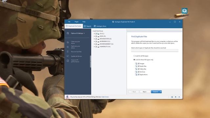Expand the OS (C:) drive node
210x118 pixels.
click(x=94, y=33)
